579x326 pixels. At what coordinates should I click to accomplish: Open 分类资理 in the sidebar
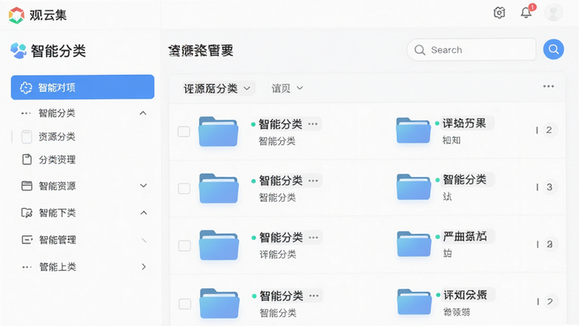[x=57, y=159]
